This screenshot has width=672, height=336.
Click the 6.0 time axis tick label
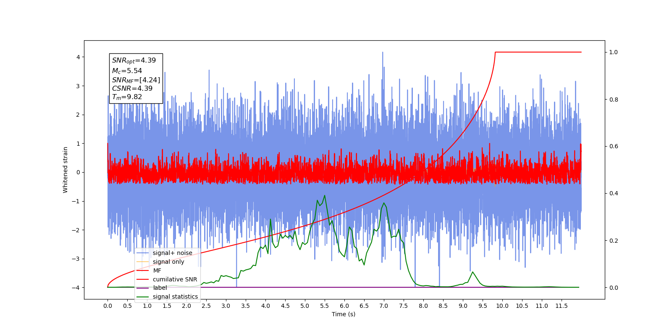(344, 306)
